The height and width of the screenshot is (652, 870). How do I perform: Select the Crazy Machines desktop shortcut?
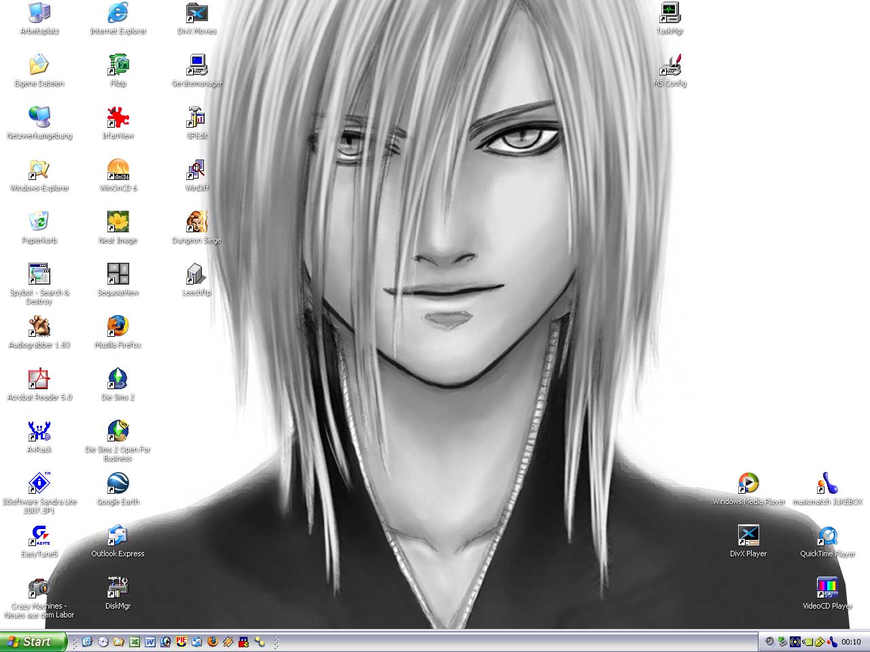39,598
